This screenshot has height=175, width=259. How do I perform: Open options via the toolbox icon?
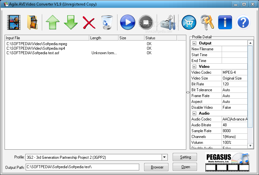[168, 22]
